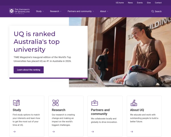This screenshot has width=171, height=137.
Task: Follow the arrow in the About UQ card
Action: pos(132,132)
